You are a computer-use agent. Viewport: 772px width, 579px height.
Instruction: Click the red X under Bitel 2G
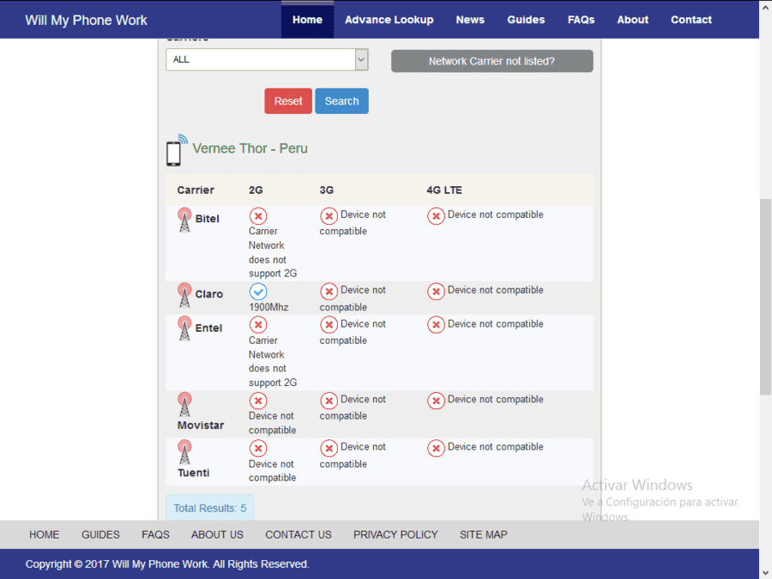pyautogui.click(x=258, y=216)
